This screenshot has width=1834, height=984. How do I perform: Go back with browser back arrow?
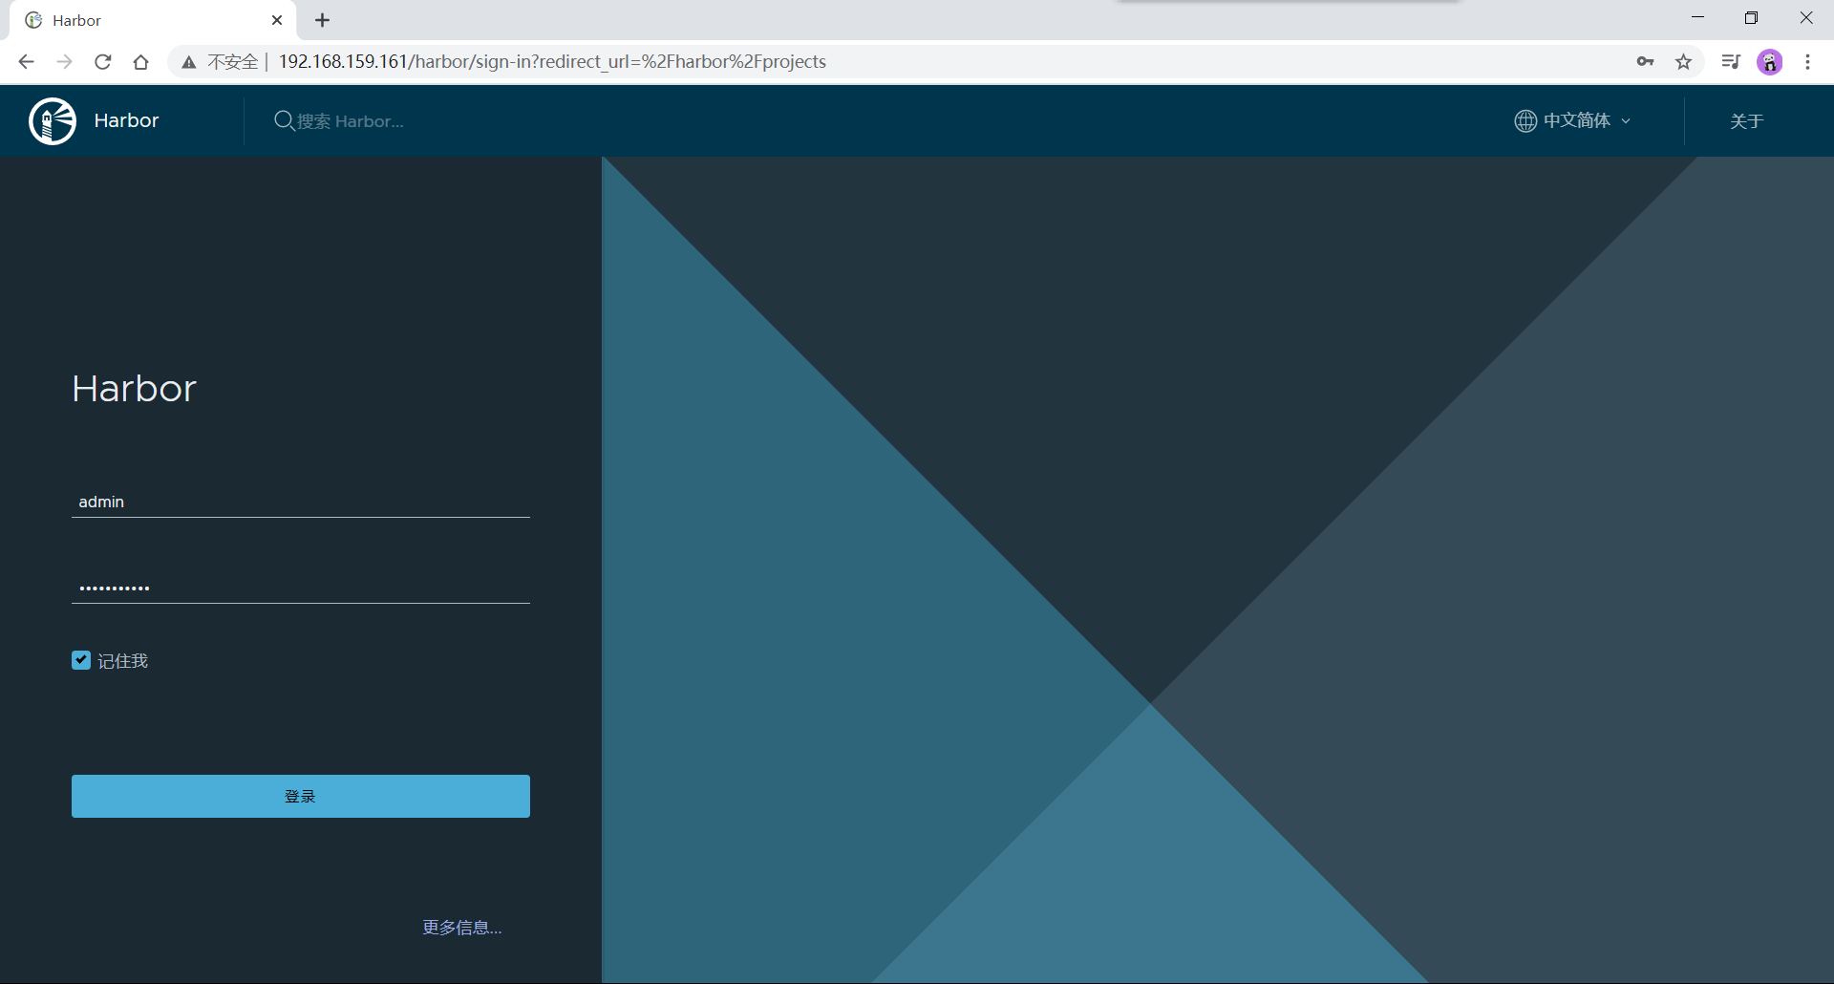(x=27, y=62)
